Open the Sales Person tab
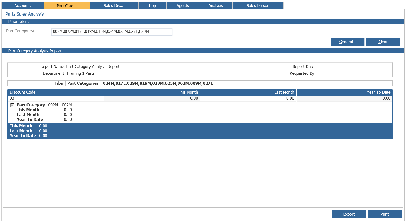 [258, 6]
